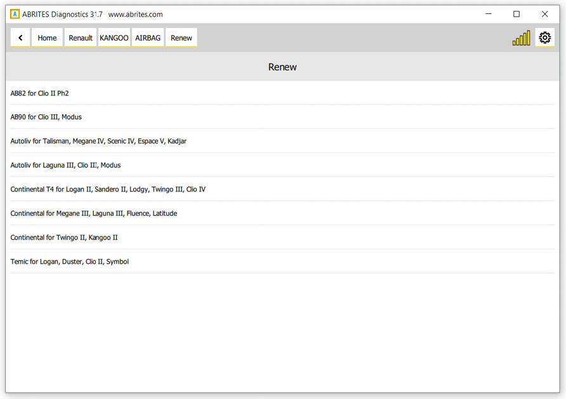Image resolution: width=566 pixels, height=399 pixels.
Task: Select Continental for Megane III, Laguna III
Action: click(94, 214)
